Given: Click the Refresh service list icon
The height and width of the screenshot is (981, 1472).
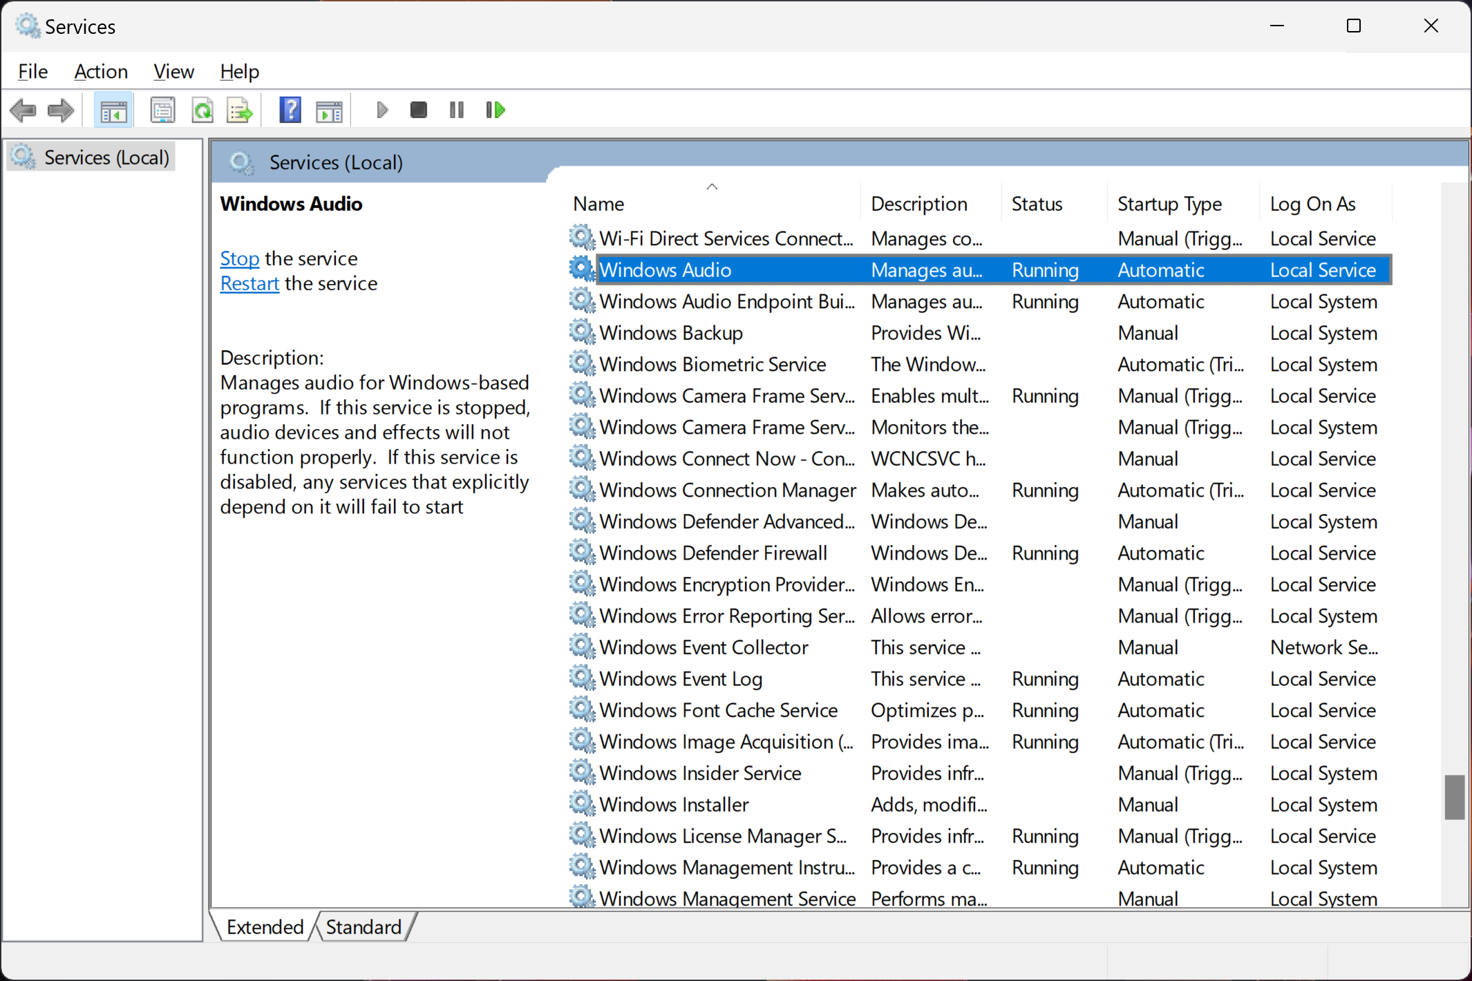Looking at the screenshot, I should (202, 109).
